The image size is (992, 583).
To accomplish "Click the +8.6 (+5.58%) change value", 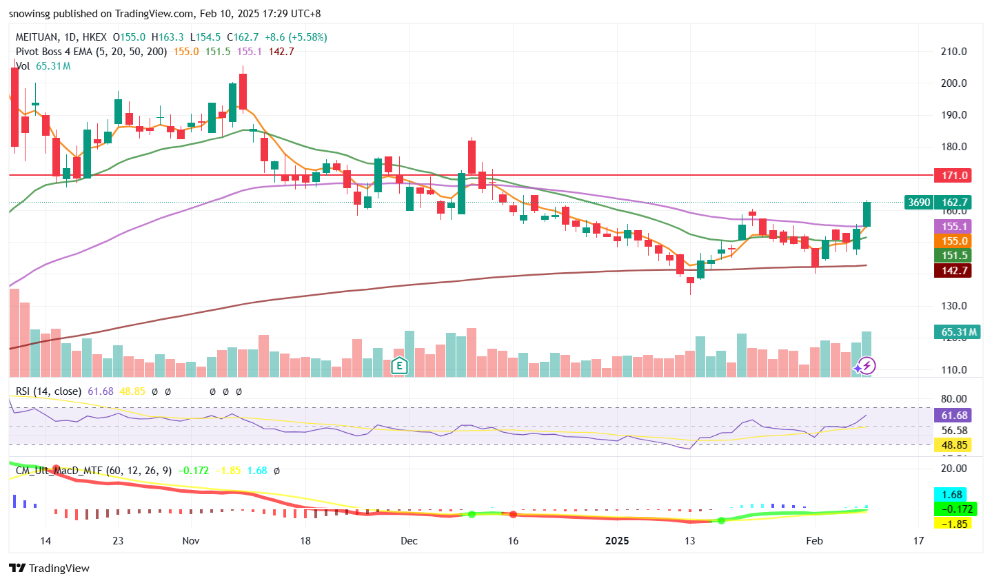I will (295, 37).
